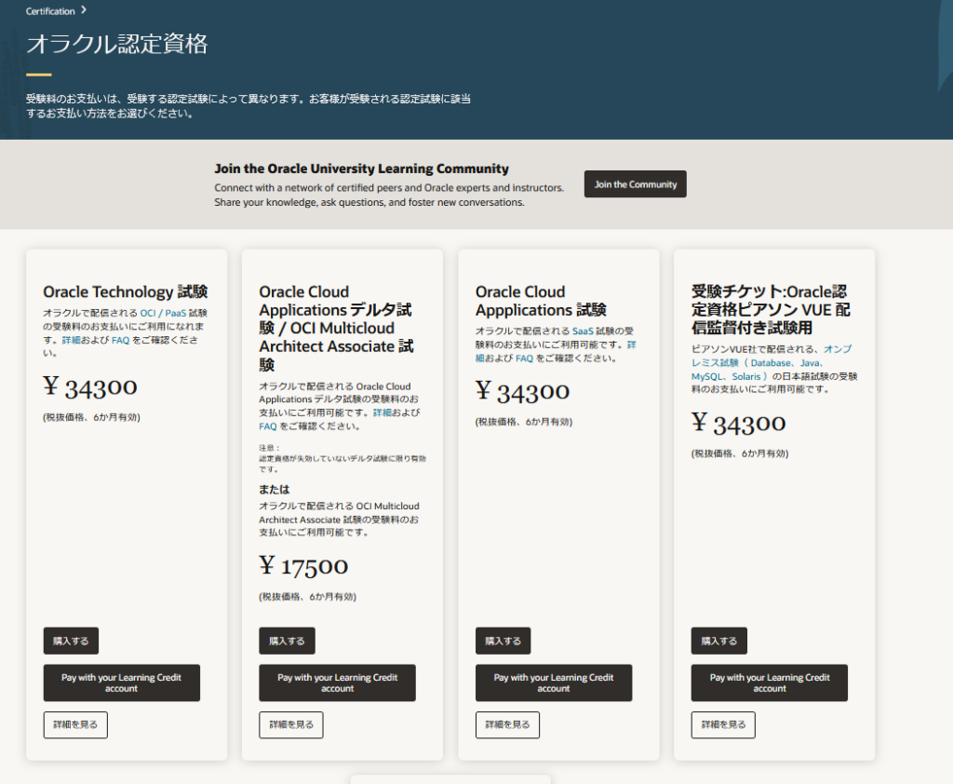Pay with Learning Credit for Oracle Cloud Appplications 試験
The image size is (953, 784).
(x=553, y=683)
